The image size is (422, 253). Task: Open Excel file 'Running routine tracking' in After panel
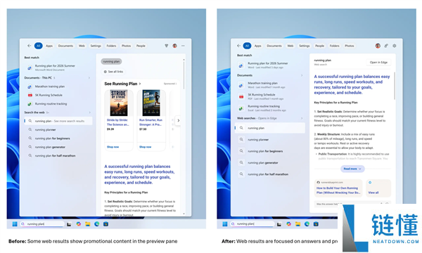(270, 108)
